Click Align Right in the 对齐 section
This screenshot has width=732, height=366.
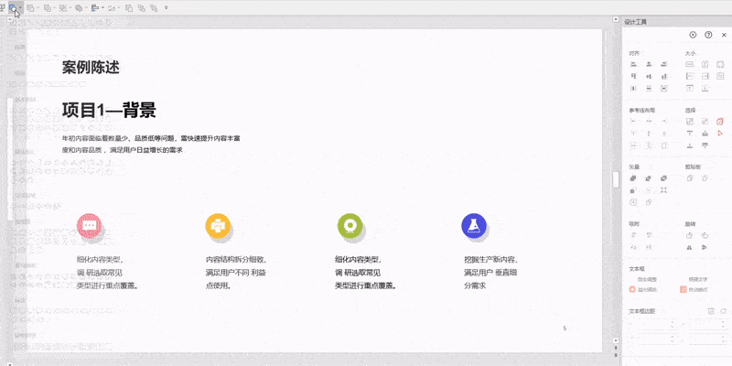tap(664, 64)
